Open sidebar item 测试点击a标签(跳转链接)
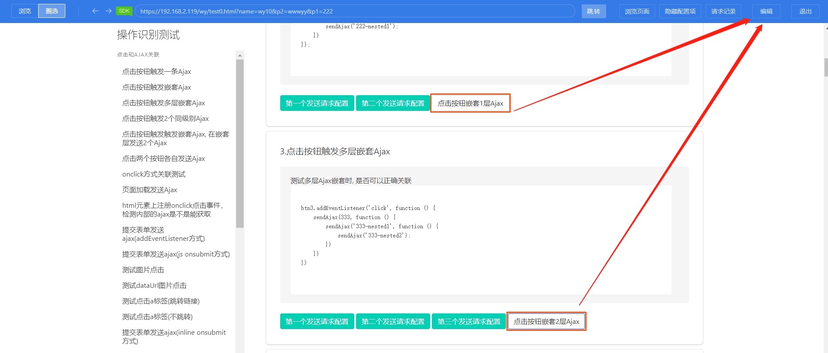828x353 pixels. 161,301
